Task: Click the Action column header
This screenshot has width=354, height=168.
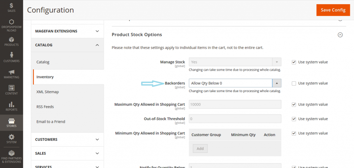Action: (269, 135)
